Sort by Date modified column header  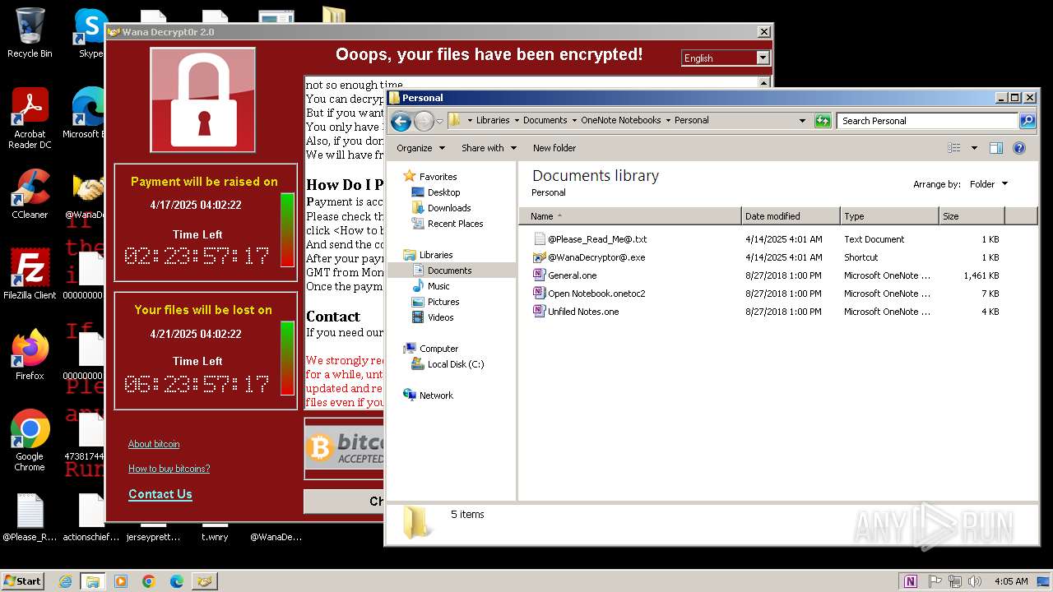click(x=791, y=216)
